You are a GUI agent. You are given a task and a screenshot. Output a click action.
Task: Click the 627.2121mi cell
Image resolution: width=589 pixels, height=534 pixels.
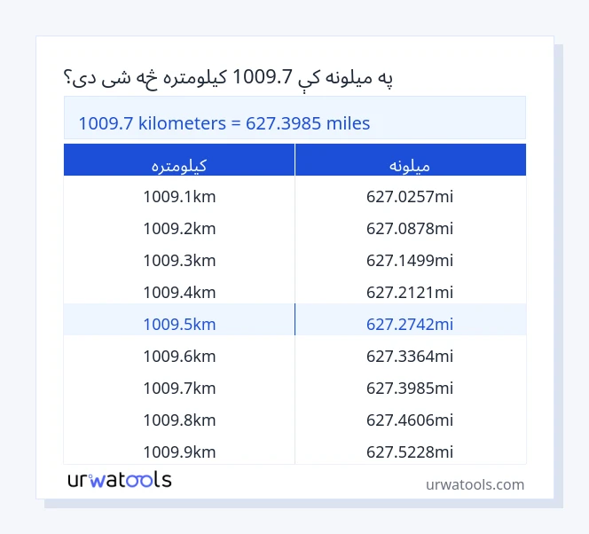click(410, 292)
